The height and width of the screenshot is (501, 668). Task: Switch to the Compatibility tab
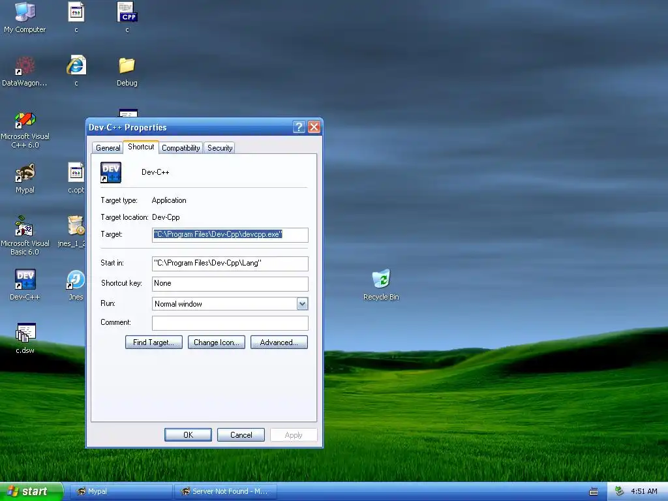[181, 148]
